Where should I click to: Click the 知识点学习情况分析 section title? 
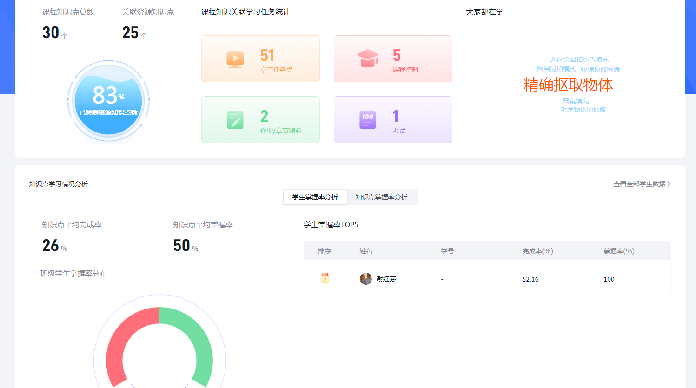coord(59,184)
